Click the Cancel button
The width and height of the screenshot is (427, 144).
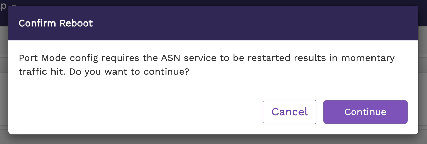(x=290, y=112)
